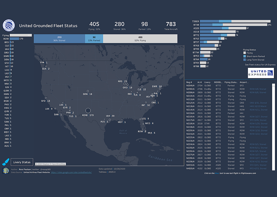Select the large ROW 170 map circle

tap(88, 111)
